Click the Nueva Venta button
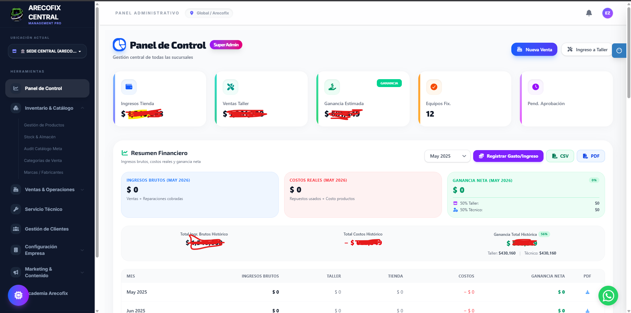This screenshot has height=313, width=631. pyautogui.click(x=534, y=50)
